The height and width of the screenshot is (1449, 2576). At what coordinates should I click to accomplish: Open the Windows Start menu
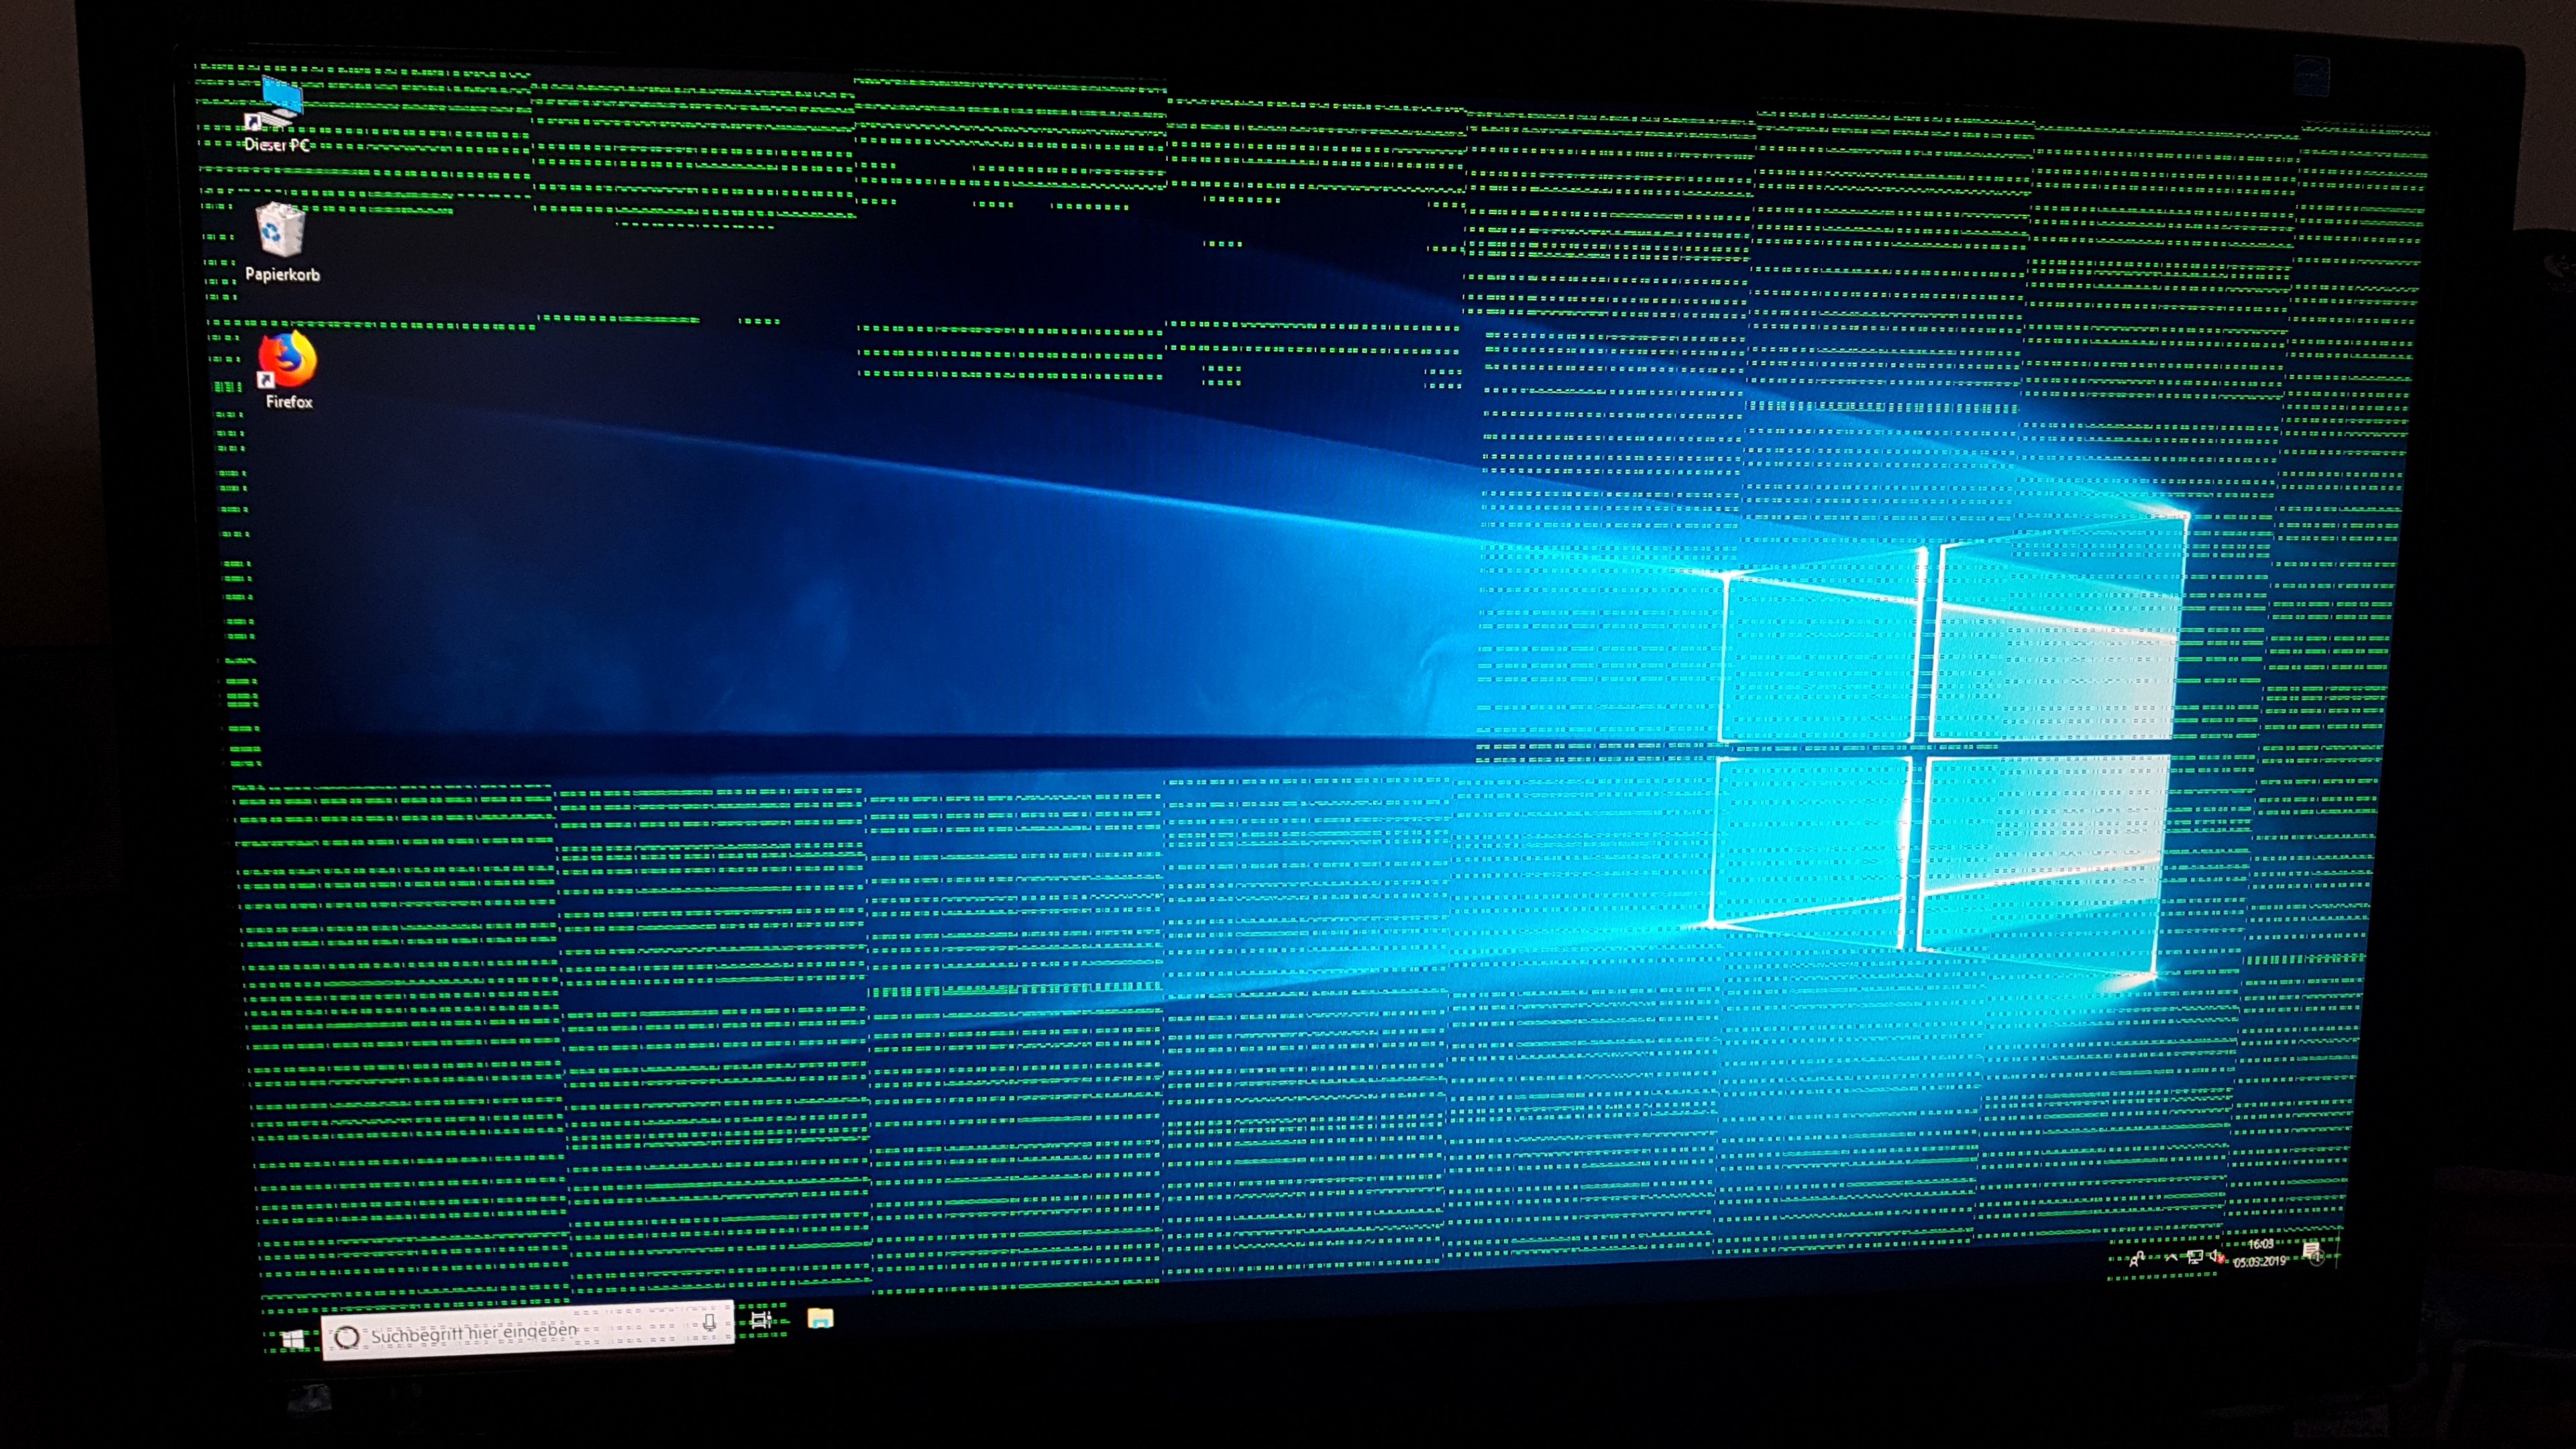pos(293,1340)
